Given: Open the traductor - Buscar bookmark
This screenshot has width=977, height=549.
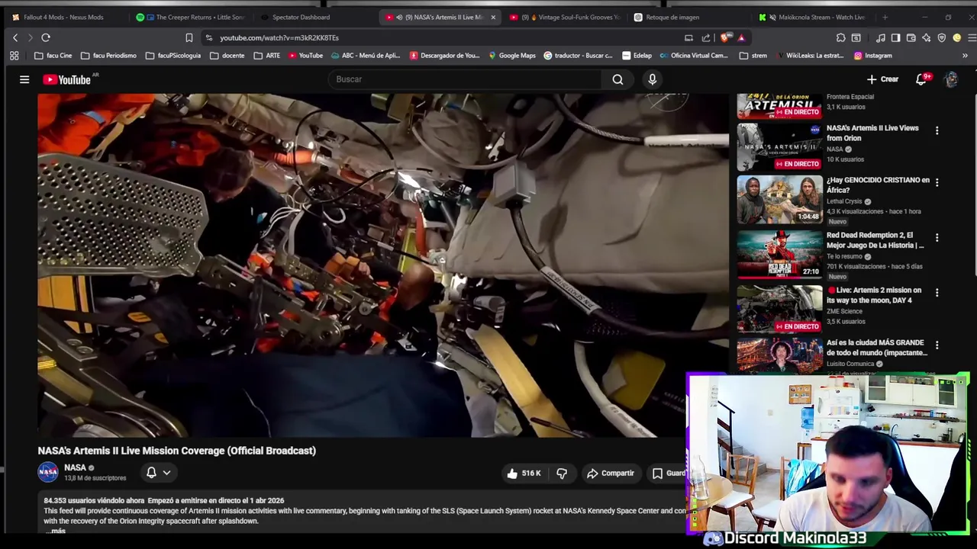Looking at the screenshot, I should click(x=578, y=56).
